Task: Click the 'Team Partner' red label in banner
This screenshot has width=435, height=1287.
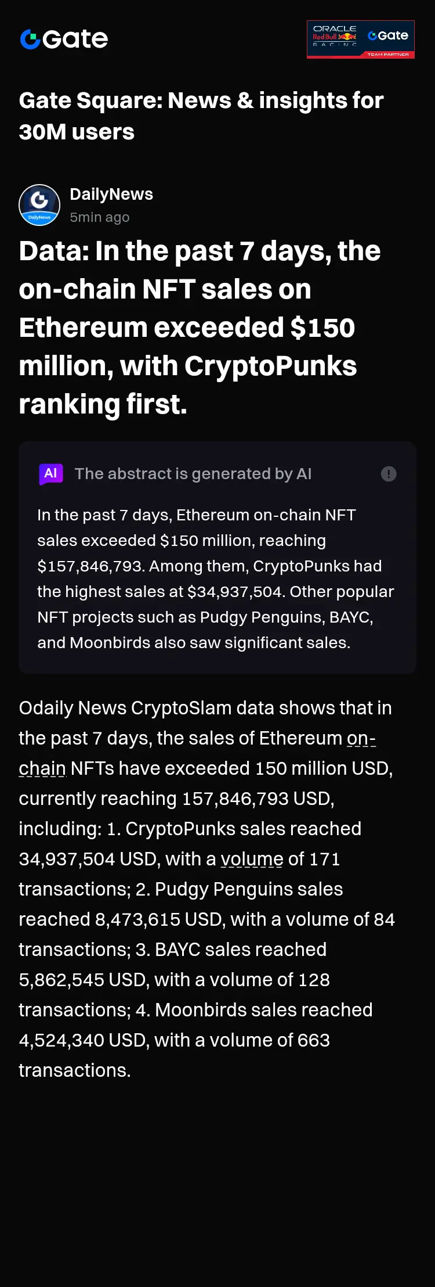Action: click(x=388, y=55)
